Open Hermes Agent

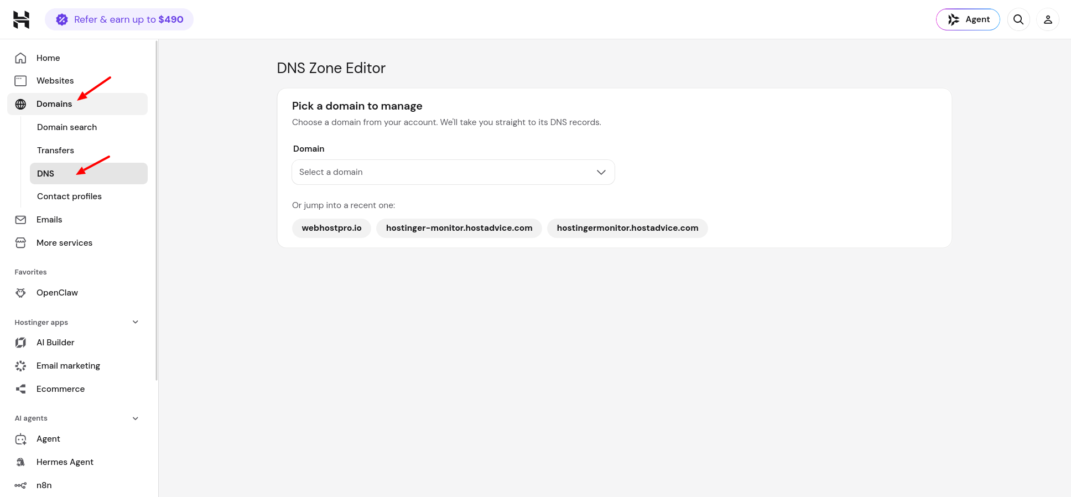77,462
